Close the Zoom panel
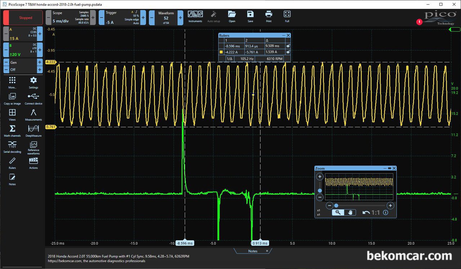 pos(394,168)
